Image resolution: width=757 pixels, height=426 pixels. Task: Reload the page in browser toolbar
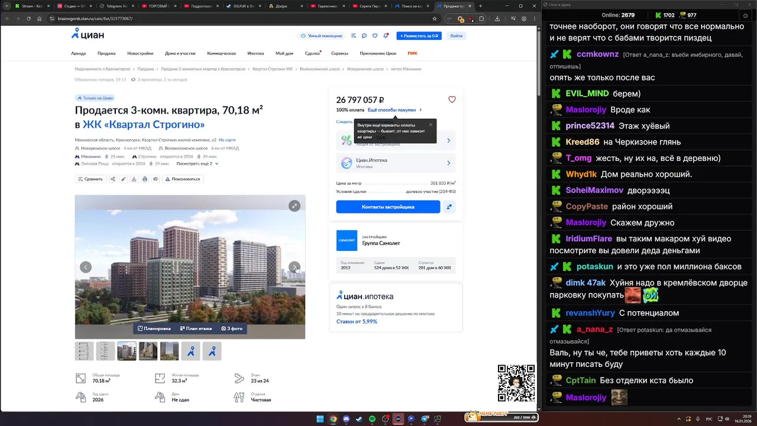[x=28, y=18]
